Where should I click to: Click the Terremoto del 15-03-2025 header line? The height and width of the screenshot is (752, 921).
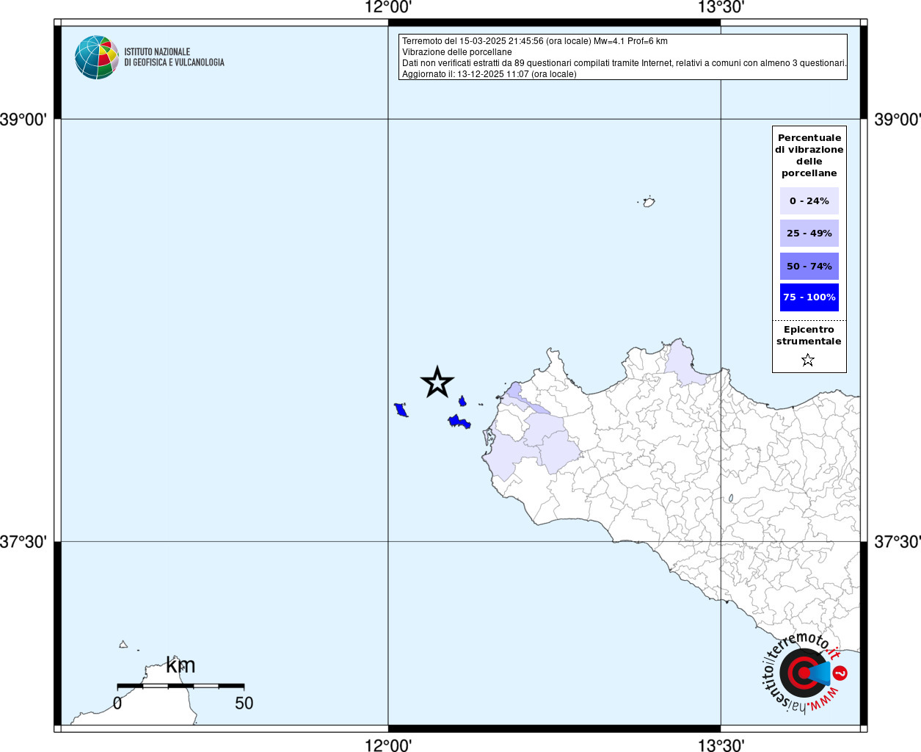[534, 41]
